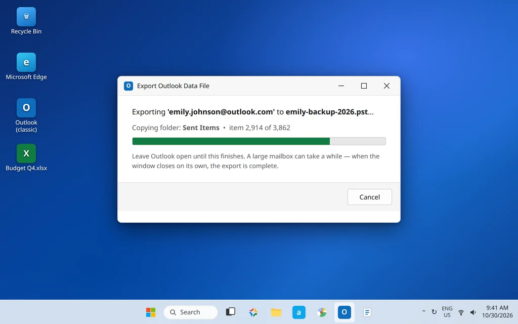Select the Microsoft Edge desktop icon
The height and width of the screenshot is (324, 518).
point(26,66)
